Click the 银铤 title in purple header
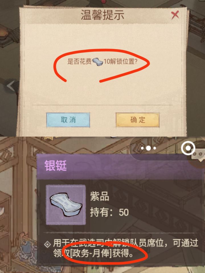 56,166
